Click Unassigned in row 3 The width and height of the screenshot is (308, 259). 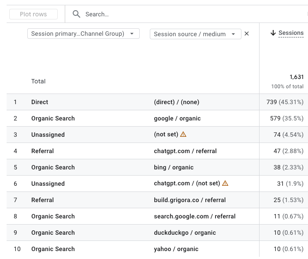(48, 135)
